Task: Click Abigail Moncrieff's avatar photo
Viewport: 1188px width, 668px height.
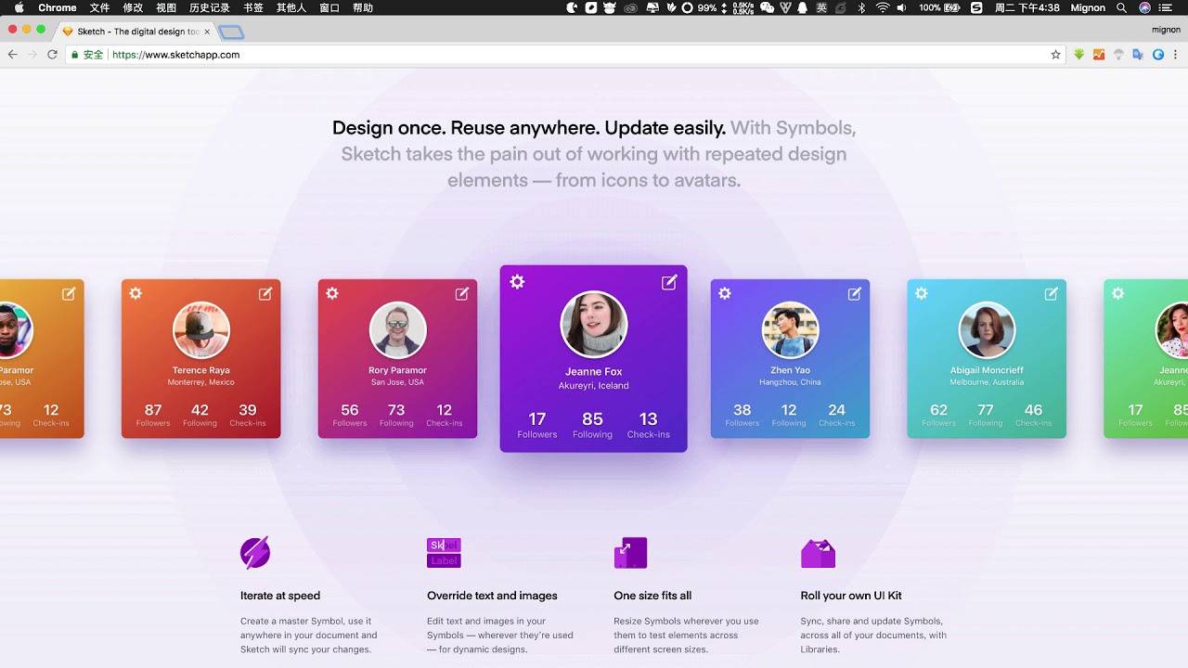Action: point(987,330)
